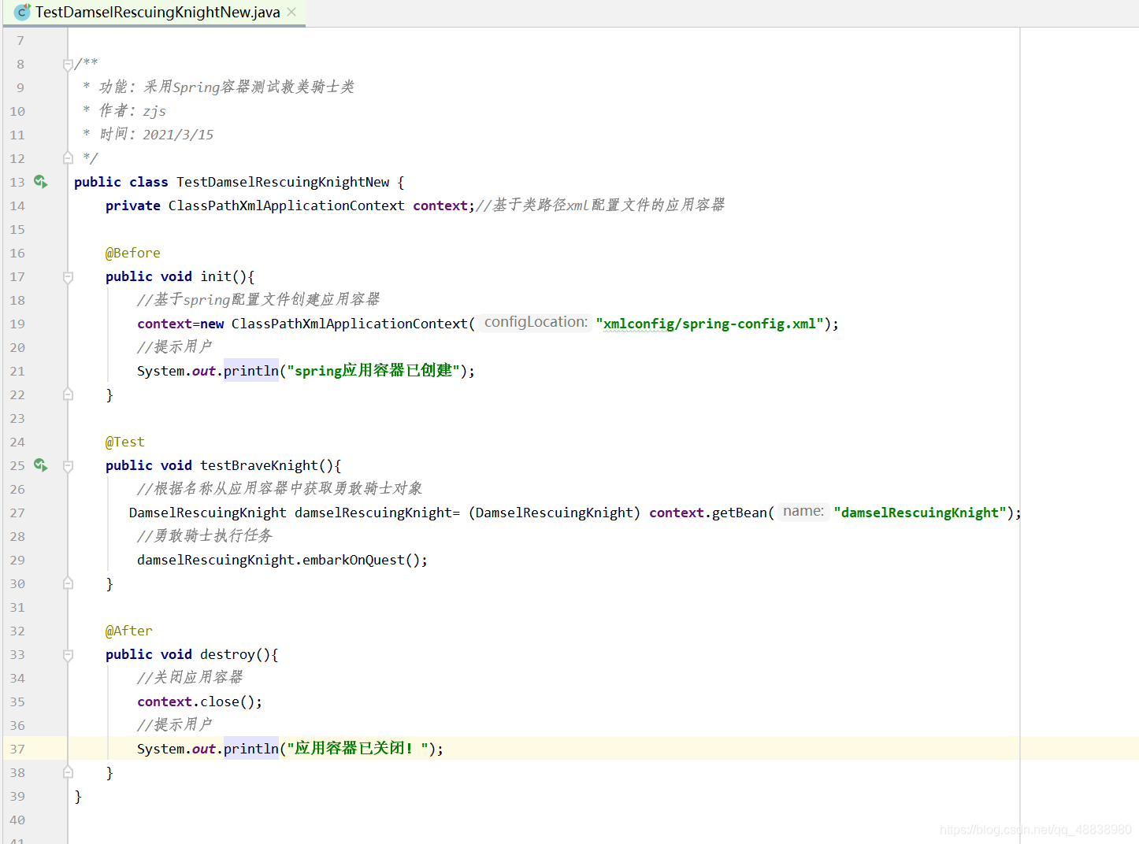Click the @Before annotation
The image size is (1139, 844).
coord(133,253)
